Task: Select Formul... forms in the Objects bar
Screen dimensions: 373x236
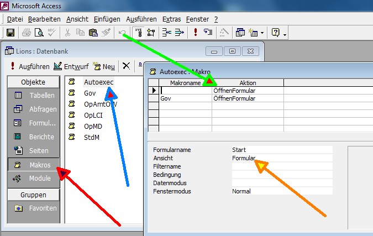Action: 34,123
